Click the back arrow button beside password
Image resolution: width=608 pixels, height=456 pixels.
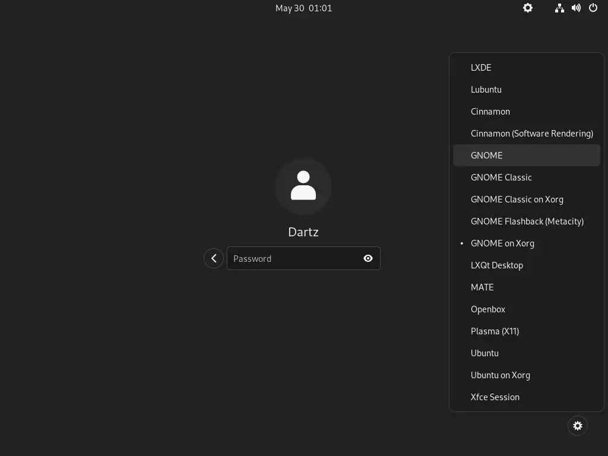tap(214, 258)
